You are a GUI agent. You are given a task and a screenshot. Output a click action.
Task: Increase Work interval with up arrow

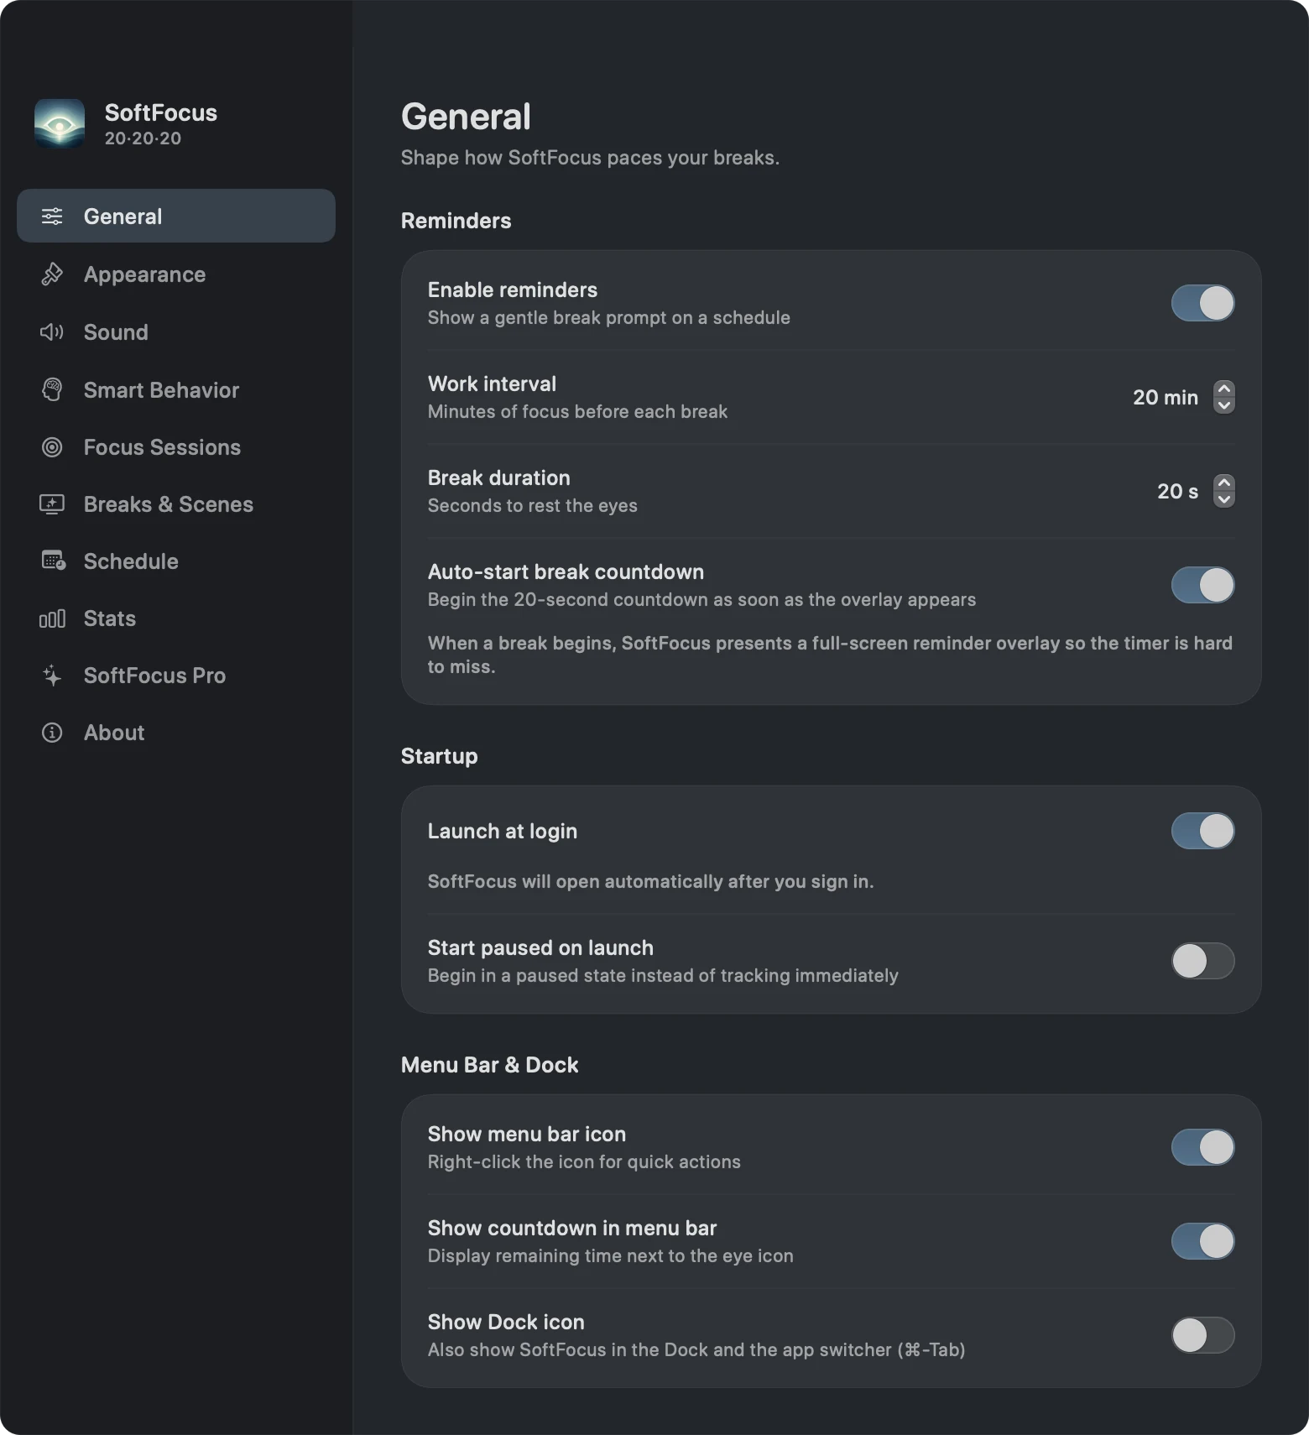(1224, 389)
